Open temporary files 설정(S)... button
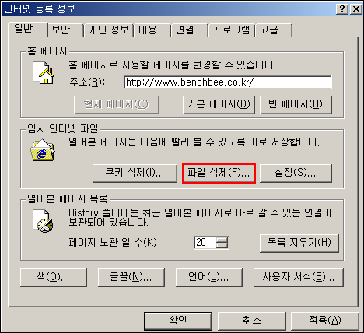 tap(296, 174)
